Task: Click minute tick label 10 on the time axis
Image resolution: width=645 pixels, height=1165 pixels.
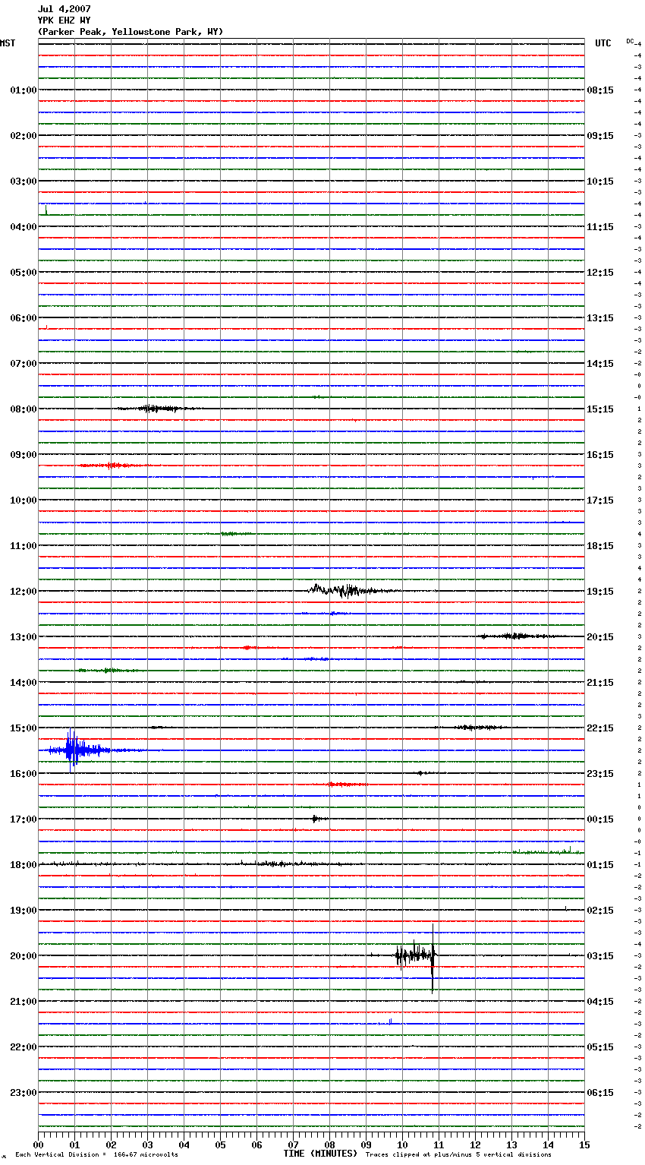Action: click(x=402, y=1144)
